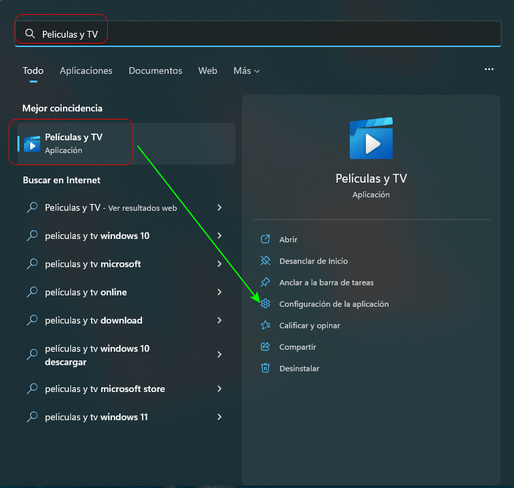Click the large Películas y TV app icon

pyautogui.click(x=371, y=138)
